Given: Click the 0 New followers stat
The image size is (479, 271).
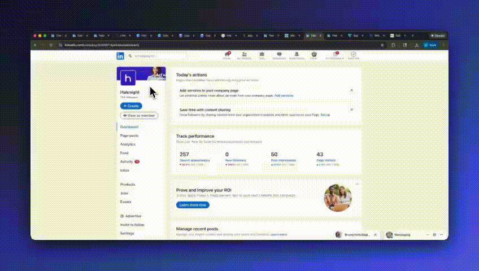Looking at the screenshot, I should 237,159.
